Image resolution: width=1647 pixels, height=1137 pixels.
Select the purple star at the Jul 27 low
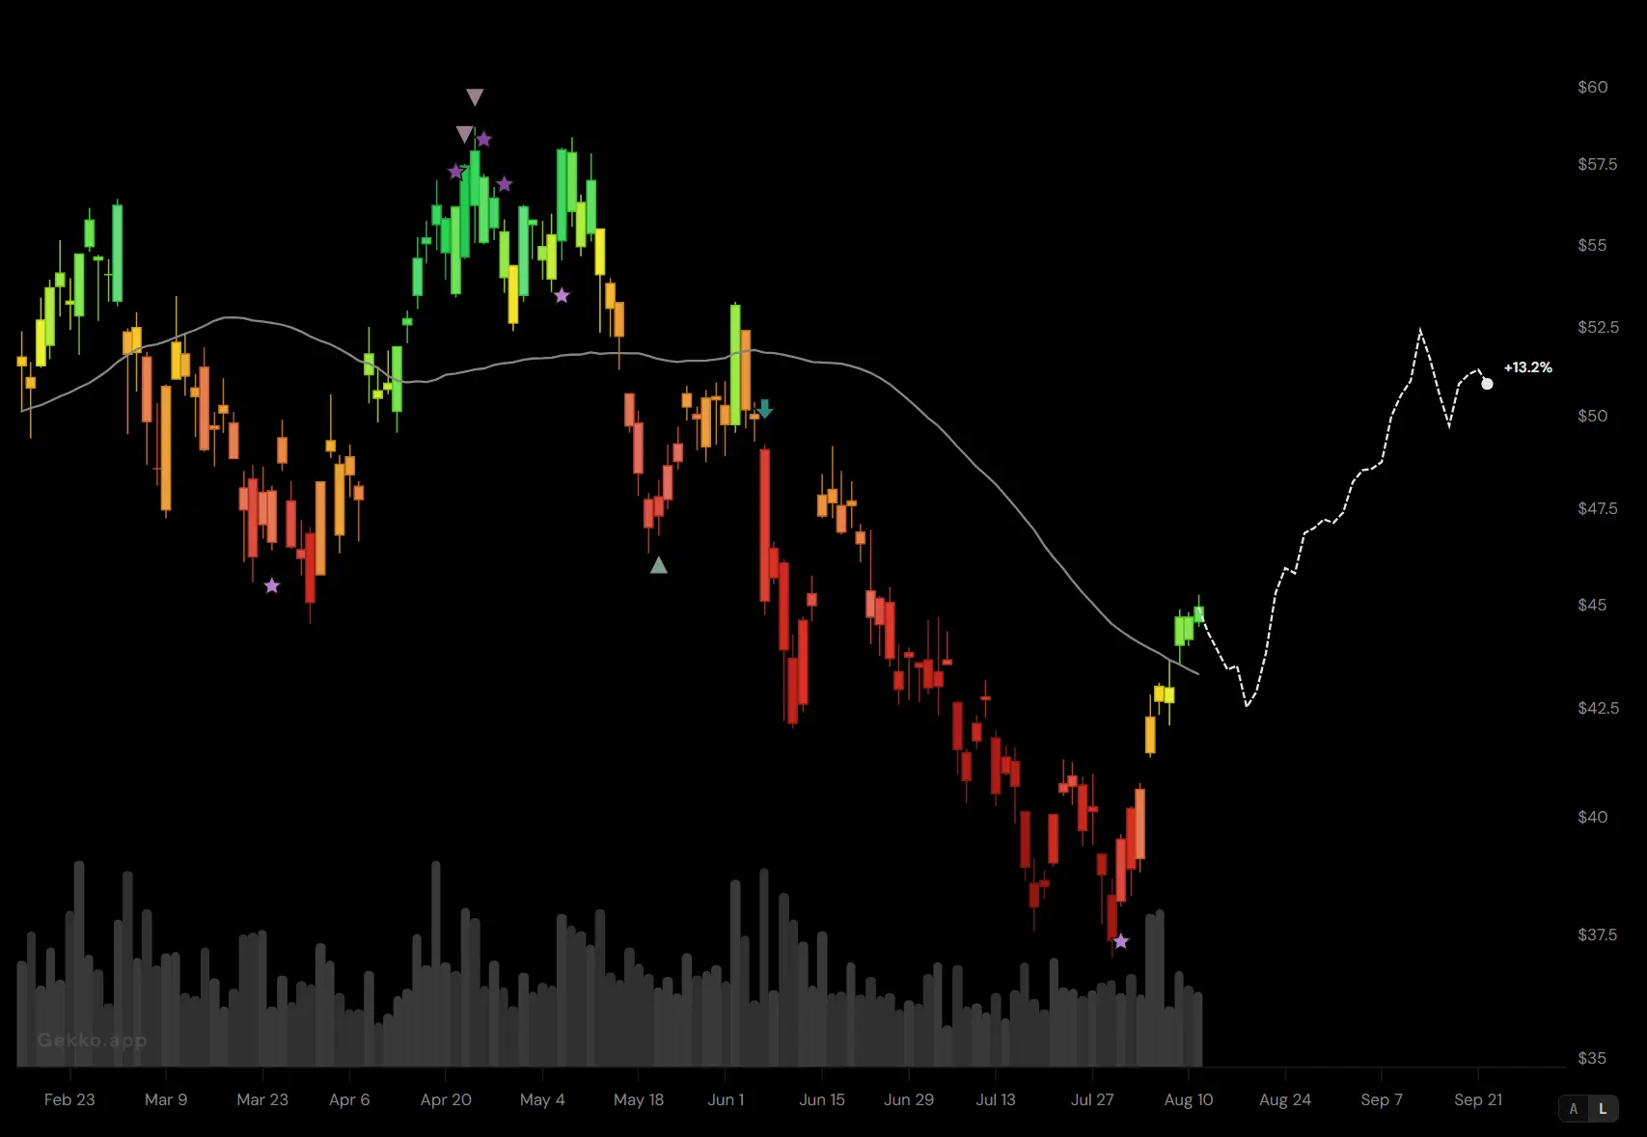[x=1120, y=941]
